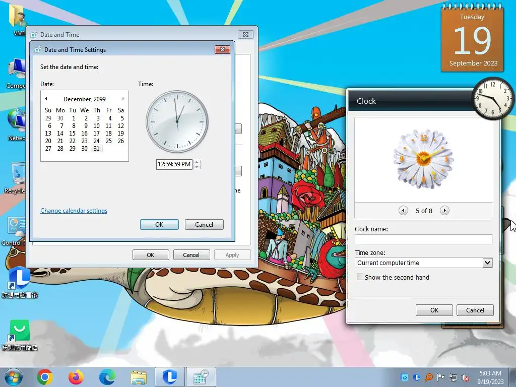Open the Start menu orb
The width and height of the screenshot is (516, 387).
(13, 377)
